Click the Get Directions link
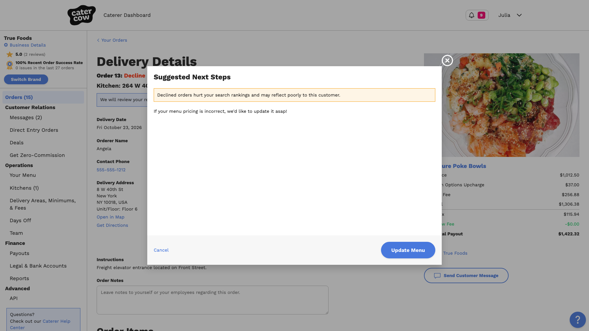Screen dimensions: 589x331 (x=112, y=225)
